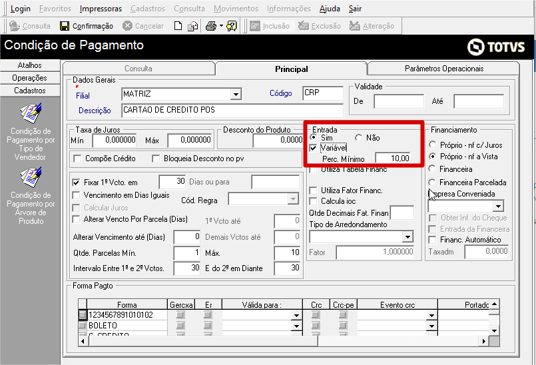Toggle Vencimento em Dias Iguais checkbox

(x=76, y=195)
